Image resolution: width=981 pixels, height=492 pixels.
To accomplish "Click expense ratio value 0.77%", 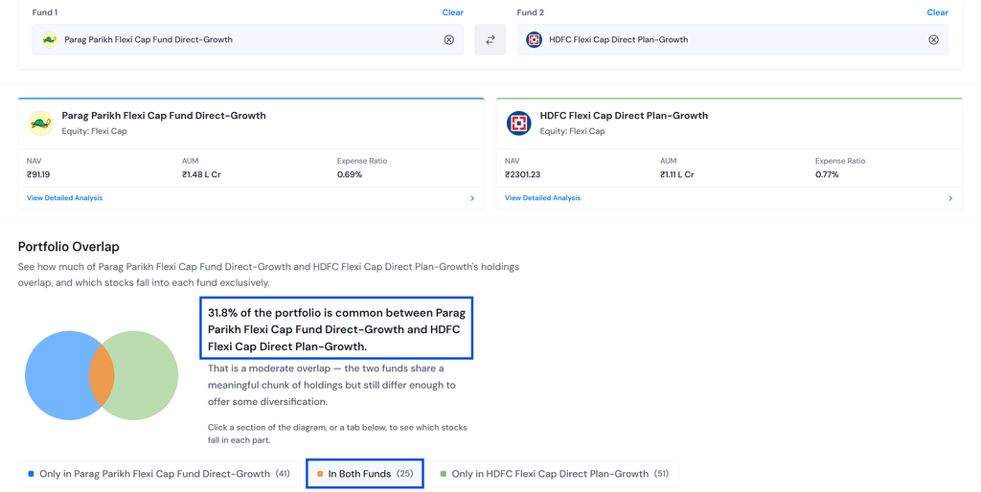I will (827, 174).
